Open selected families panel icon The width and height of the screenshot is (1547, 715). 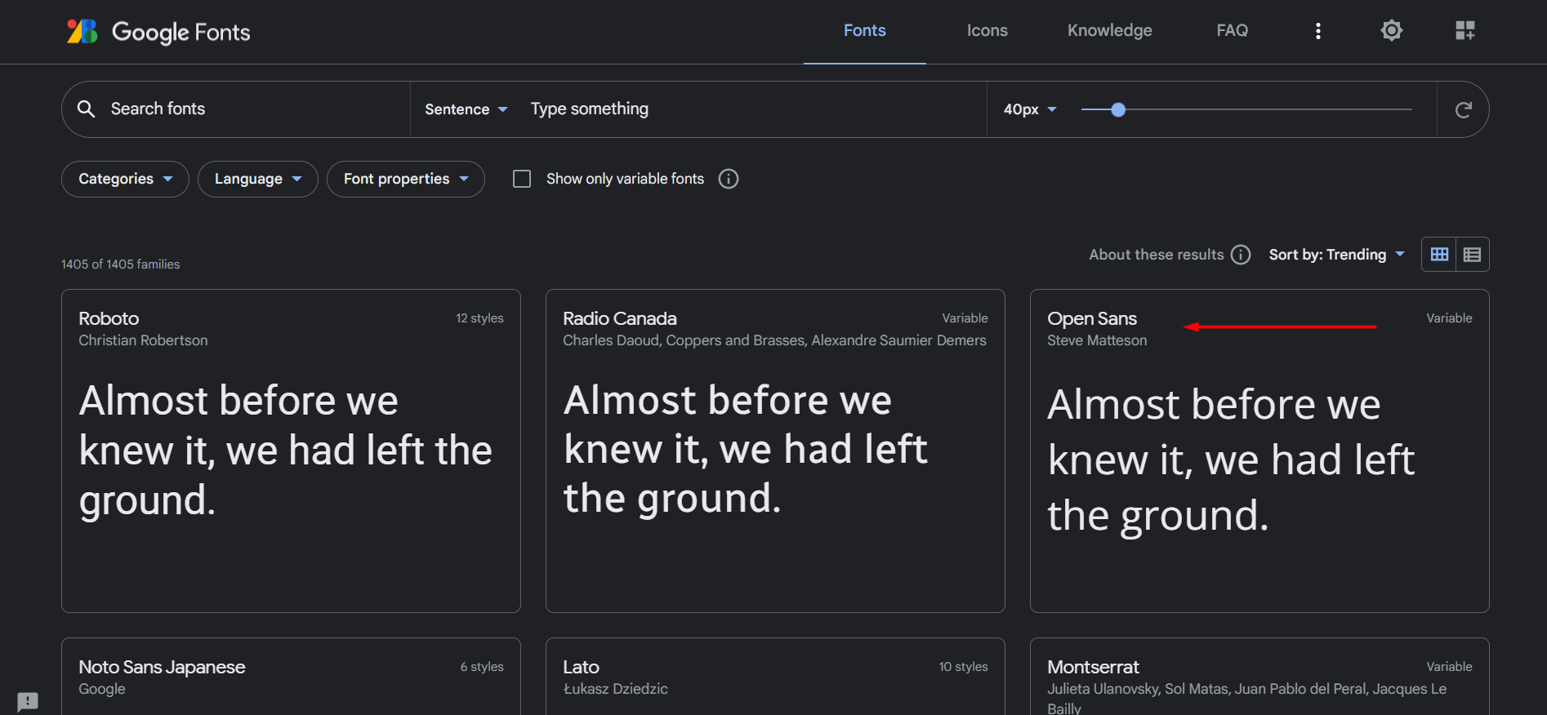tap(1465, 31)
